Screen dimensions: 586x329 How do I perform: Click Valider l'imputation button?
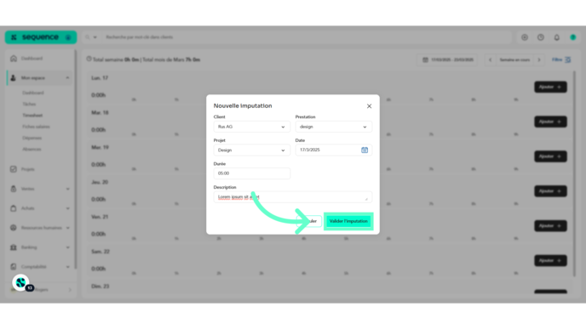coord(348,221)
